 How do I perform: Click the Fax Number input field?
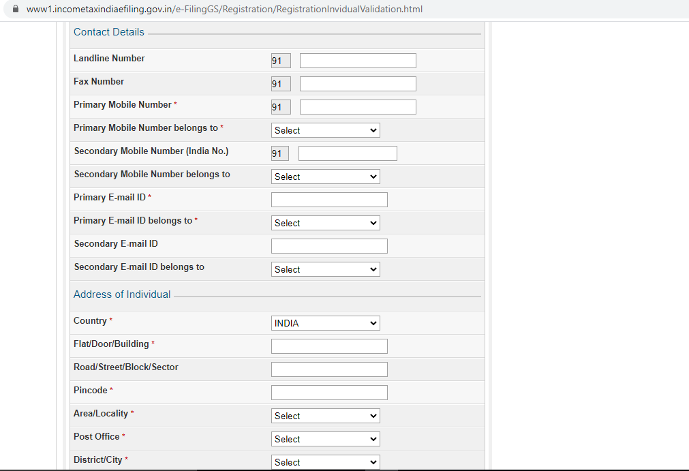coord(358,84)
